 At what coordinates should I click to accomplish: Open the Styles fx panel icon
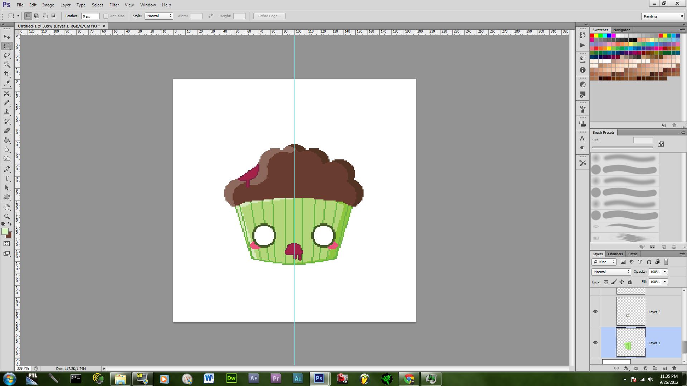tap(583, 95)
